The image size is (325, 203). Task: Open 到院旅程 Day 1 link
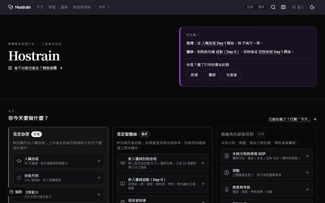coord(271,52)
